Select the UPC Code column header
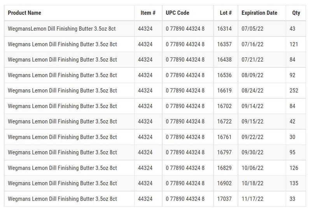311x210 pixels. (178, 13)
